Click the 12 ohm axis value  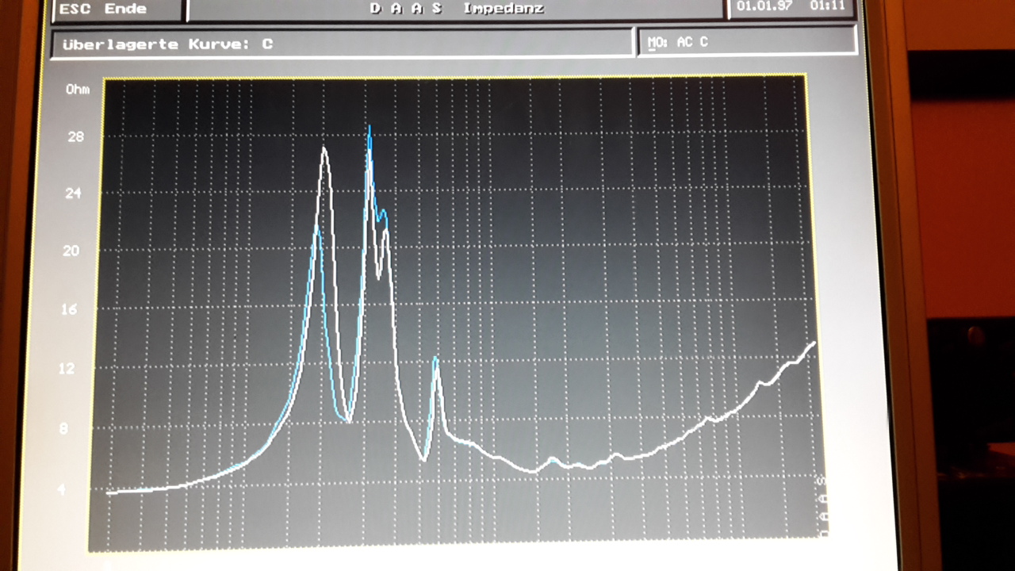[x=67, y=369]
